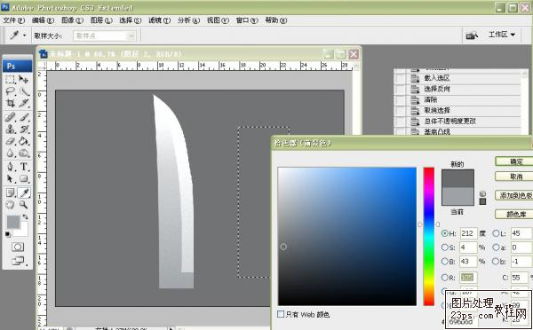Open the 滤镜 menu
Viewport: 533px width, 330px height.
[x=159, y=20]
